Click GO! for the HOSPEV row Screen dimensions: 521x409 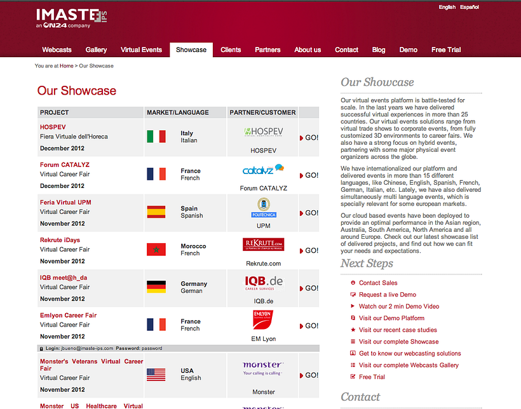pos(309,138)
